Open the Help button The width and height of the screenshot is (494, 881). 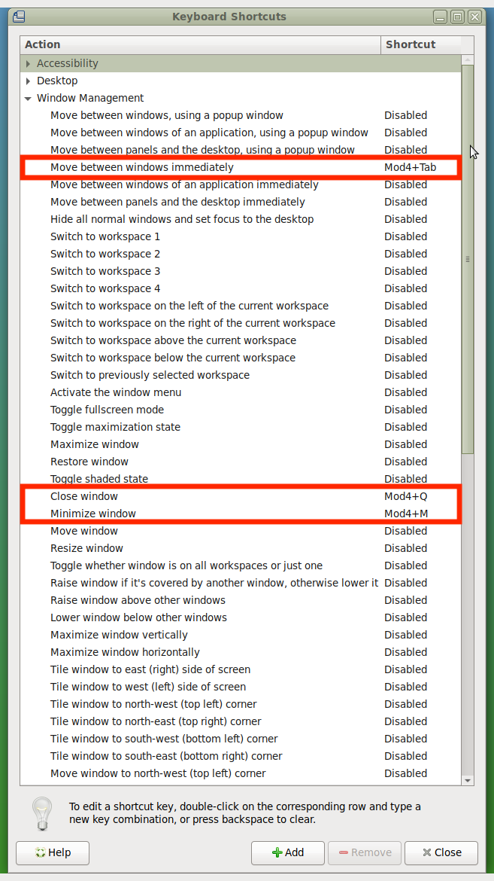(x=53, y=852)
